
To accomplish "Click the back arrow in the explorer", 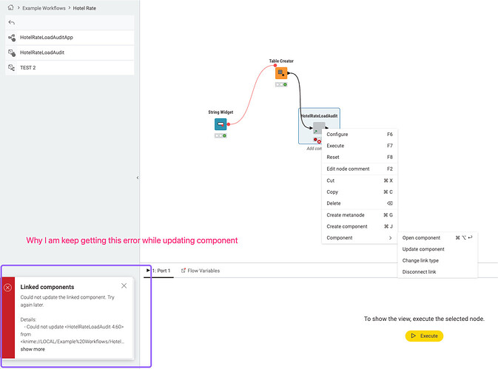I will click(x=11, y=22).
